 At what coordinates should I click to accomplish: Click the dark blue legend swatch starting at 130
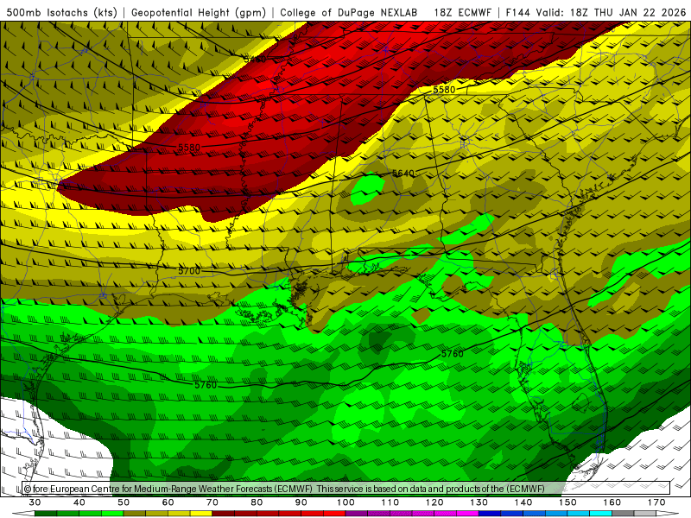point(490,514)
